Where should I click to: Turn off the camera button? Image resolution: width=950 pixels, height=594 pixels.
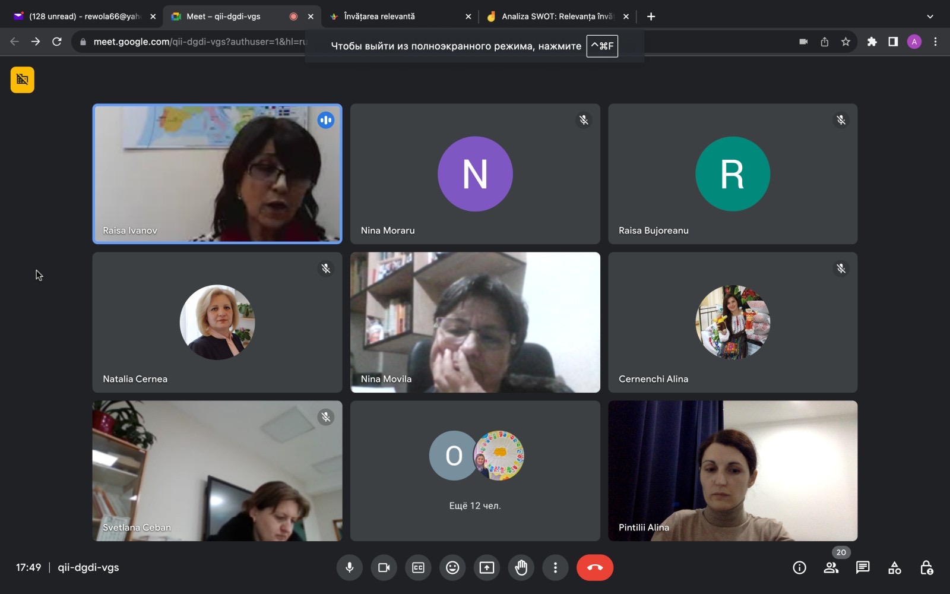tap(384, 568)
